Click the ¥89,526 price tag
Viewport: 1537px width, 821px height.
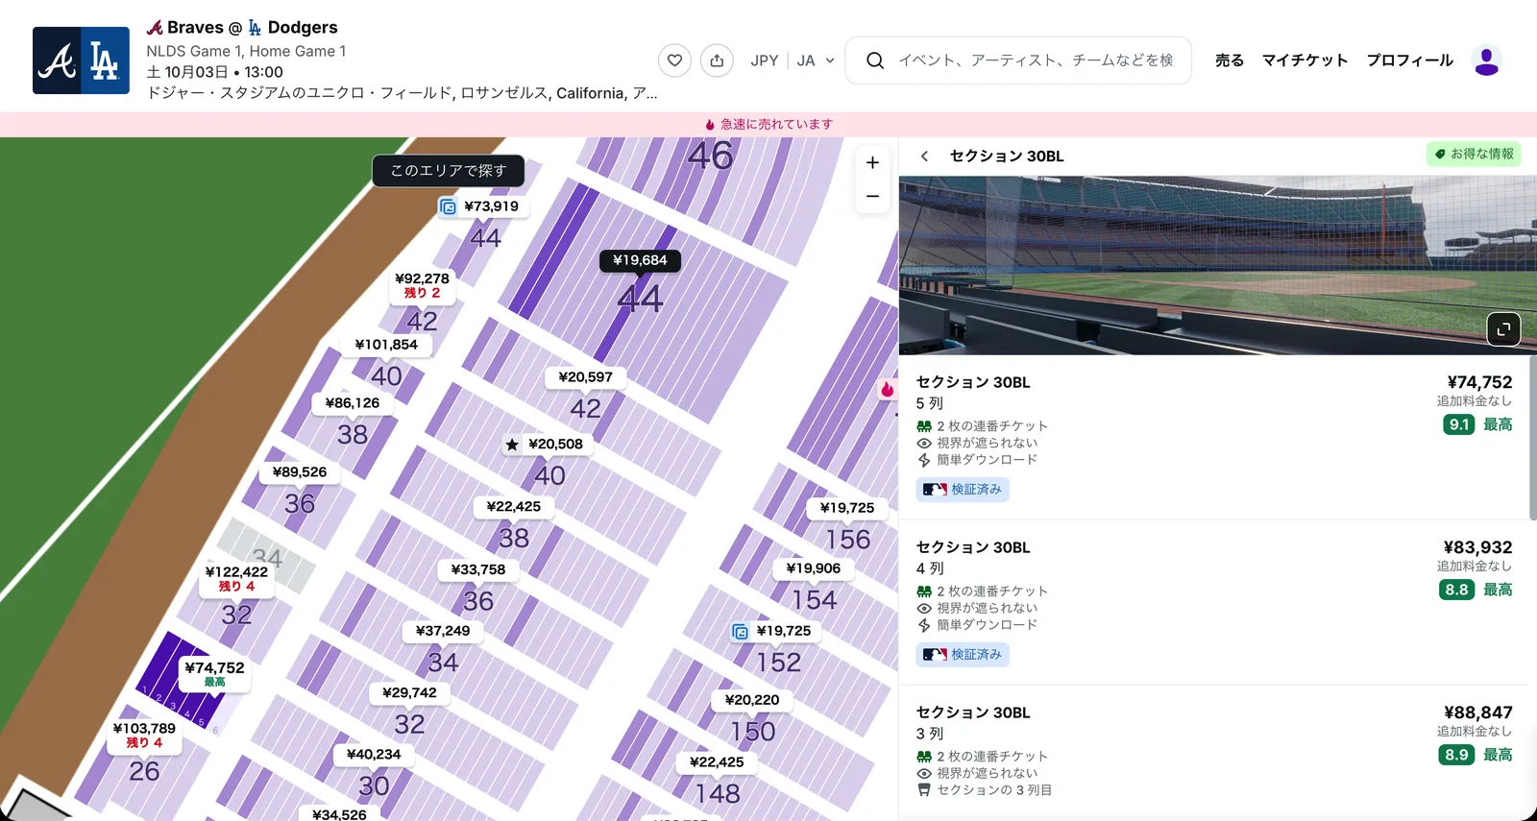(x=300, y=472)
